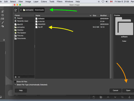Remove bookmark with the minus button
Image resolution: width=134 pixels, height=101 pixels.
(x=19, y=77)
